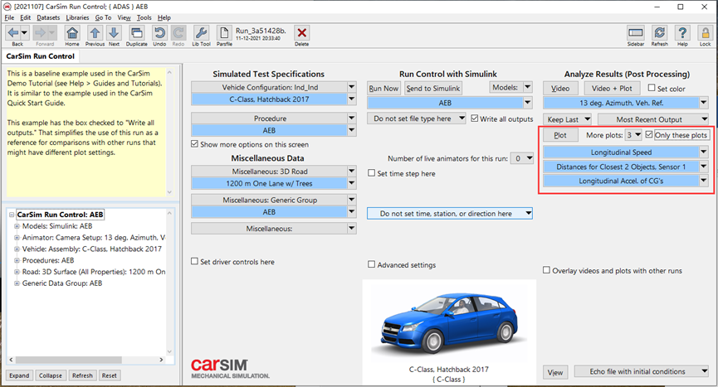
Task: Open the Libraries menu
Action: [x=77, y=17]
